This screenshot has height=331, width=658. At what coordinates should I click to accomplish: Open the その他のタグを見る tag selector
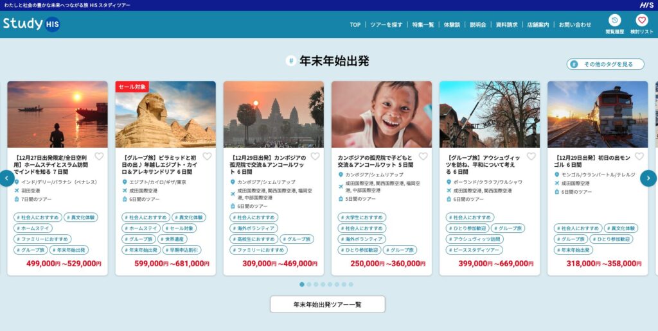tap(605, 64)
